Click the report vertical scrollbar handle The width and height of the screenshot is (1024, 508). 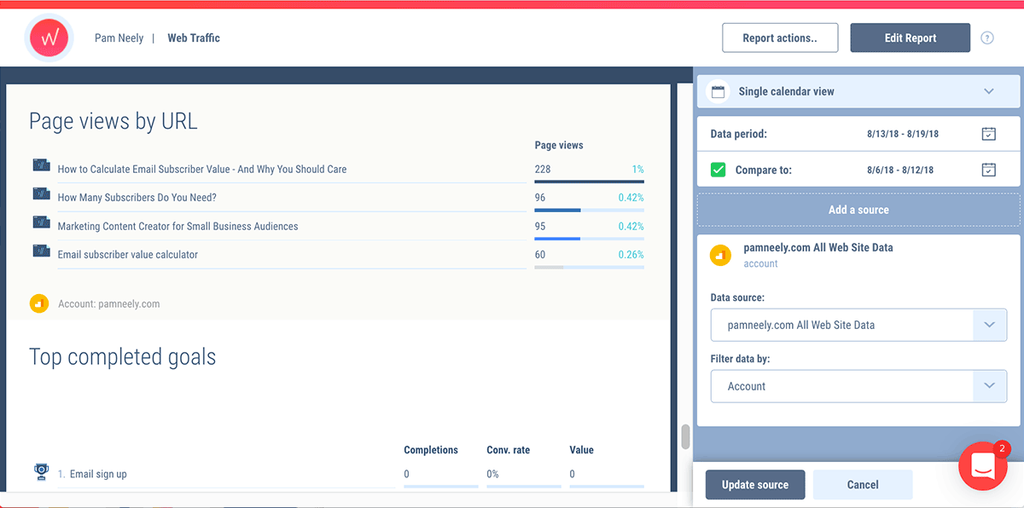(684, 436)
